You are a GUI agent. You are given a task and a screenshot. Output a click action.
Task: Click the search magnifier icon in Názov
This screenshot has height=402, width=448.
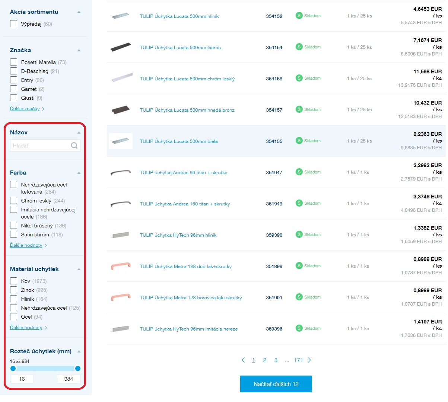tap(74, 146)
